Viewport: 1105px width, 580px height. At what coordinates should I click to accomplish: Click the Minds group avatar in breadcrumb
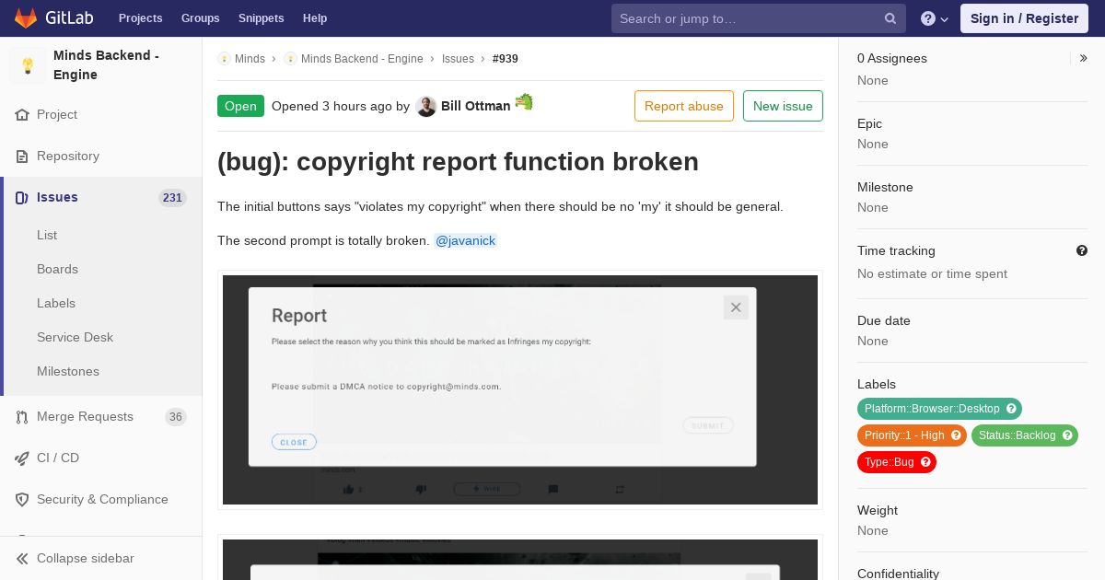(224, 59)
